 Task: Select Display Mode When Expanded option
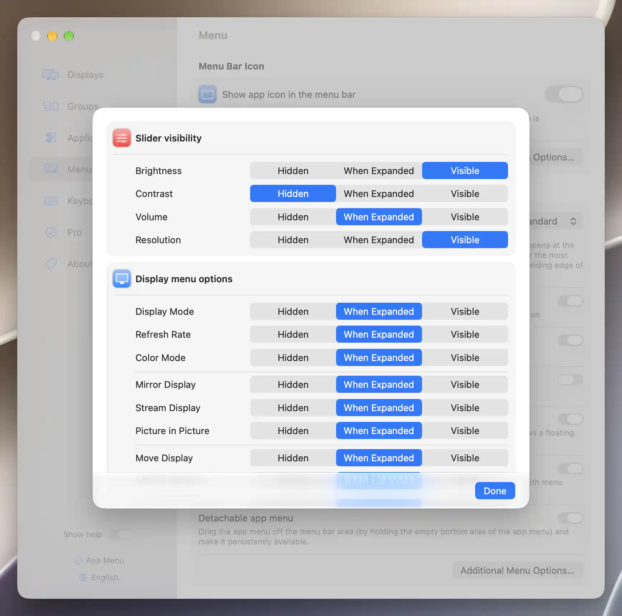[x=379, y=311]
